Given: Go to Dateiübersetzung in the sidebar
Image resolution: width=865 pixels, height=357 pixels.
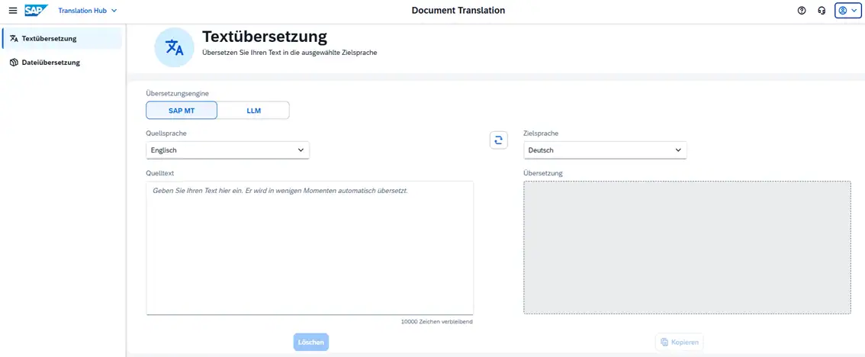Looking at the screenshot, I should 62,63.
